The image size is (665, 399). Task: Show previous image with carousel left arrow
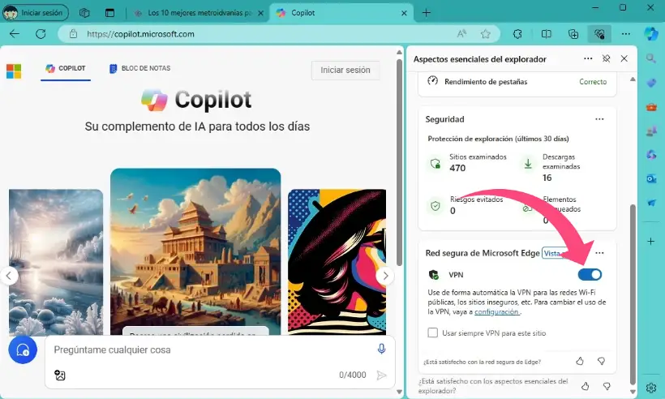point(9,276)
